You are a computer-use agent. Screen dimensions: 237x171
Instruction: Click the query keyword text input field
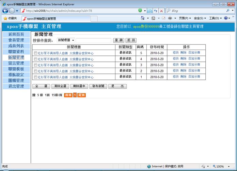click(93, 40)
